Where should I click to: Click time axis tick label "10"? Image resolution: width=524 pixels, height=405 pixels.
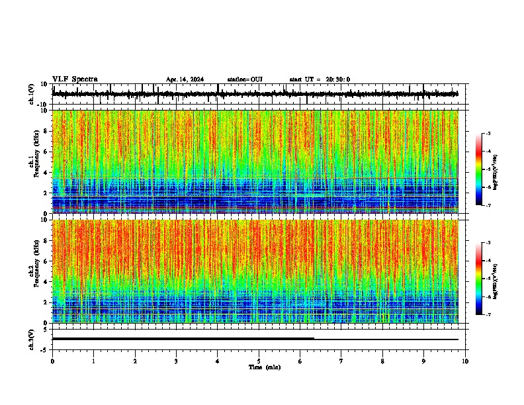(465, 361)
